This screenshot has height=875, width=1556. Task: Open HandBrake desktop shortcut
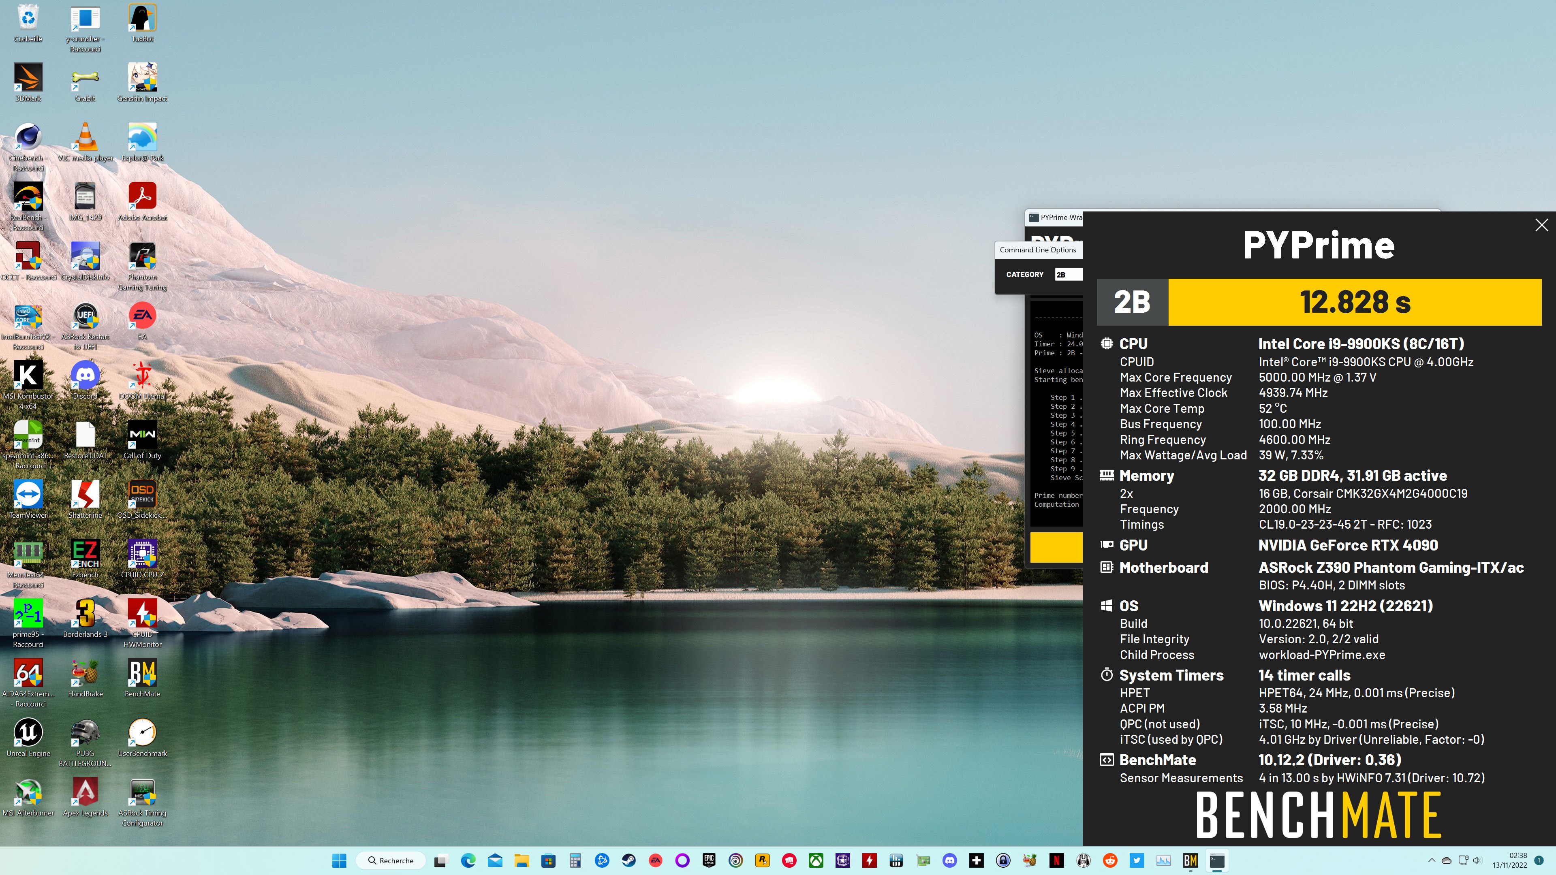(85, 678)
